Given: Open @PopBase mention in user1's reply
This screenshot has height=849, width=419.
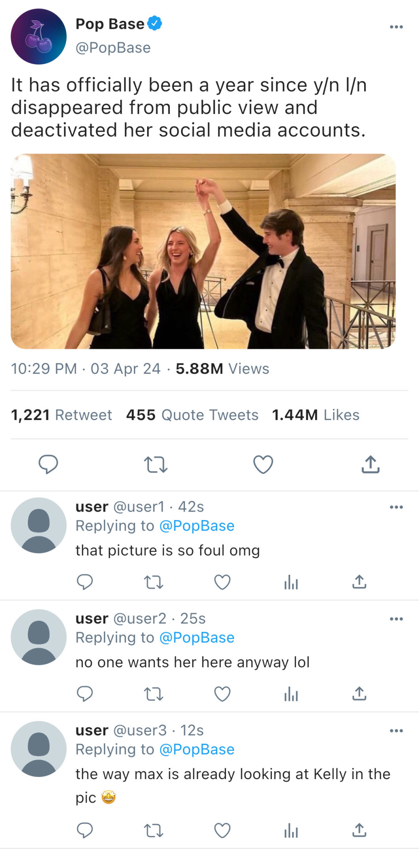Looking at the screenshot, I should (197, 526).
